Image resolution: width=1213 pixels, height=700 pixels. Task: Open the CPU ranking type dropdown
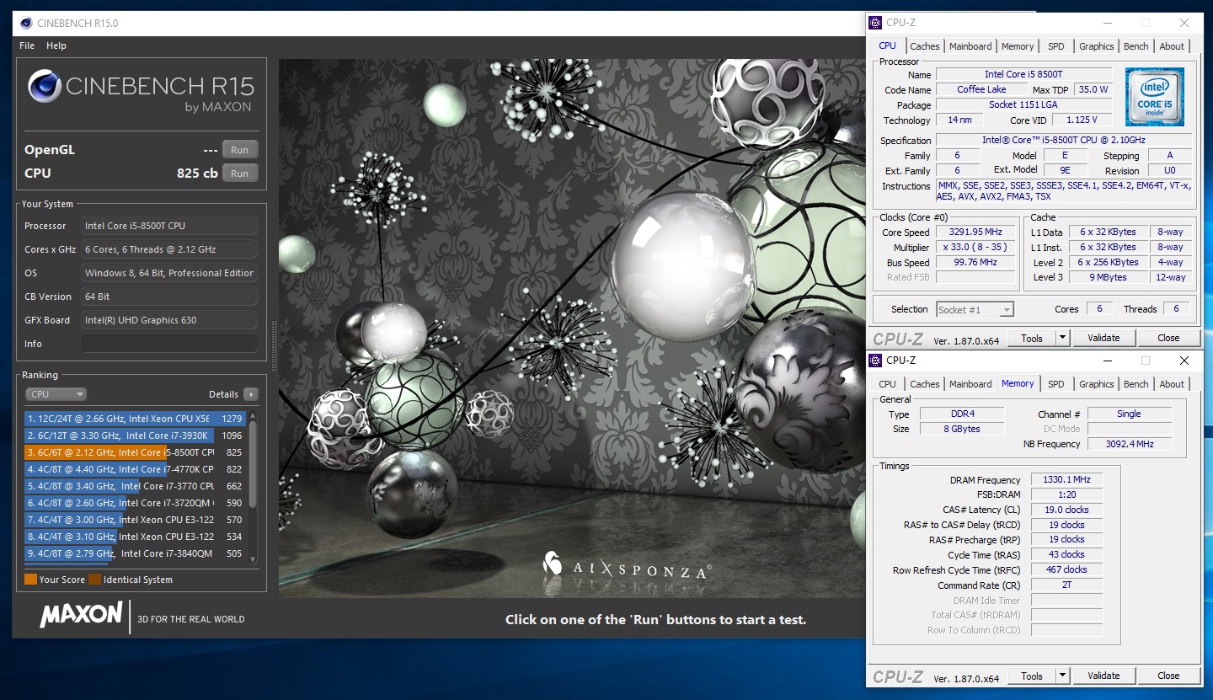click(x=56, y=394)
